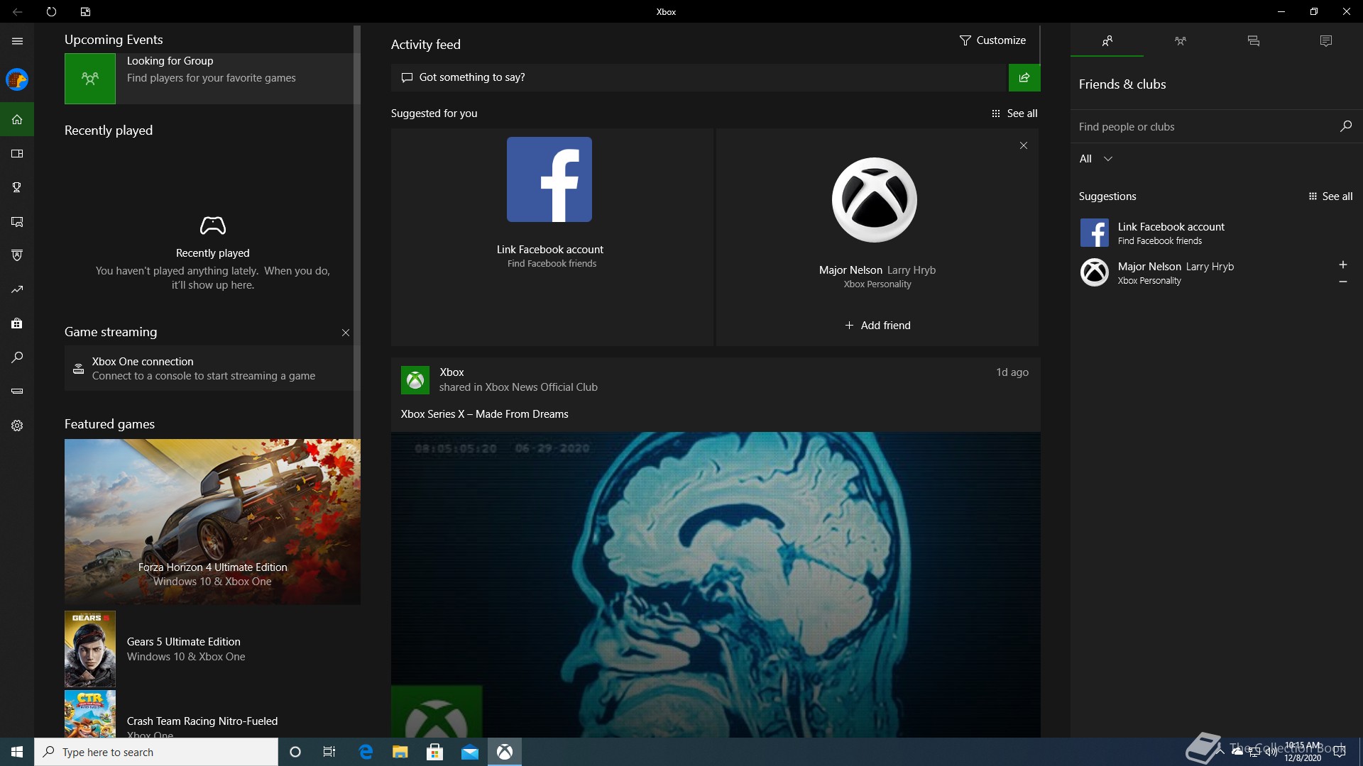Screen dimensions: 1363x766
Task: Switch to the Activity alerts tab icon
Action: click(x=1325, y=41)
